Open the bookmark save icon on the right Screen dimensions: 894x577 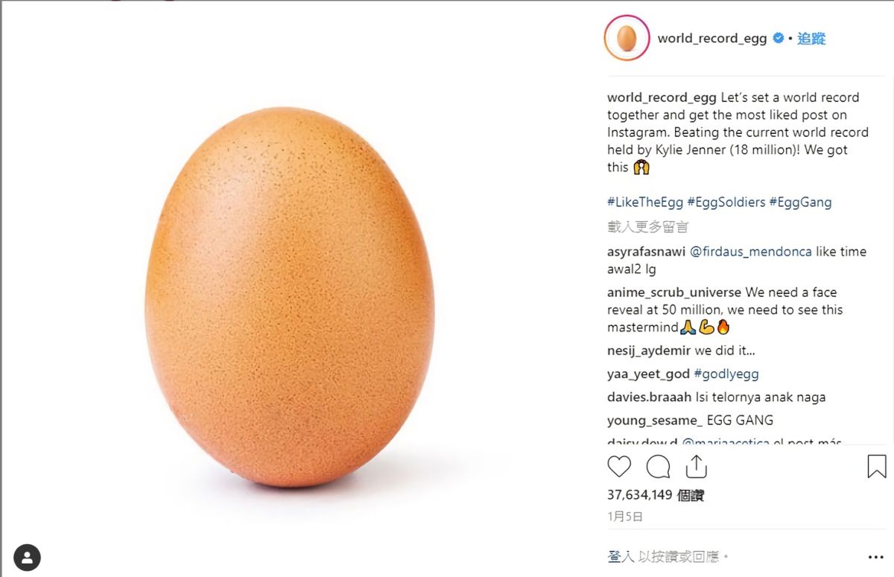[x=876, y=465]
